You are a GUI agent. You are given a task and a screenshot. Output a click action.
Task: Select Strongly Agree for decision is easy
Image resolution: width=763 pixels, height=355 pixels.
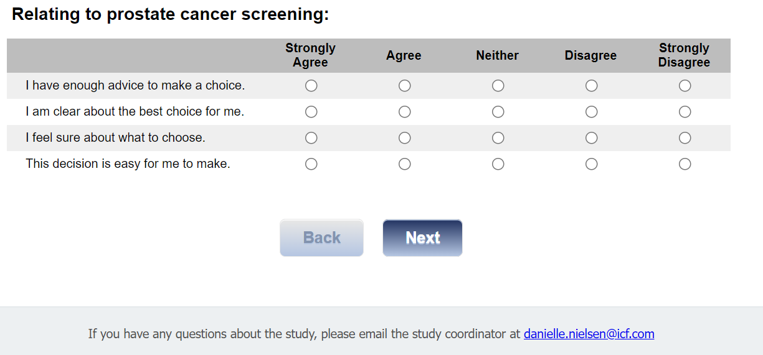[311, 164]
